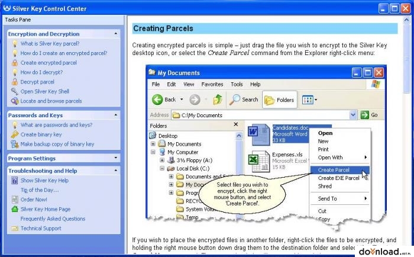Select the Expenses.xls file name
This screenshot has width=414, height=257.
click(287, 155)
